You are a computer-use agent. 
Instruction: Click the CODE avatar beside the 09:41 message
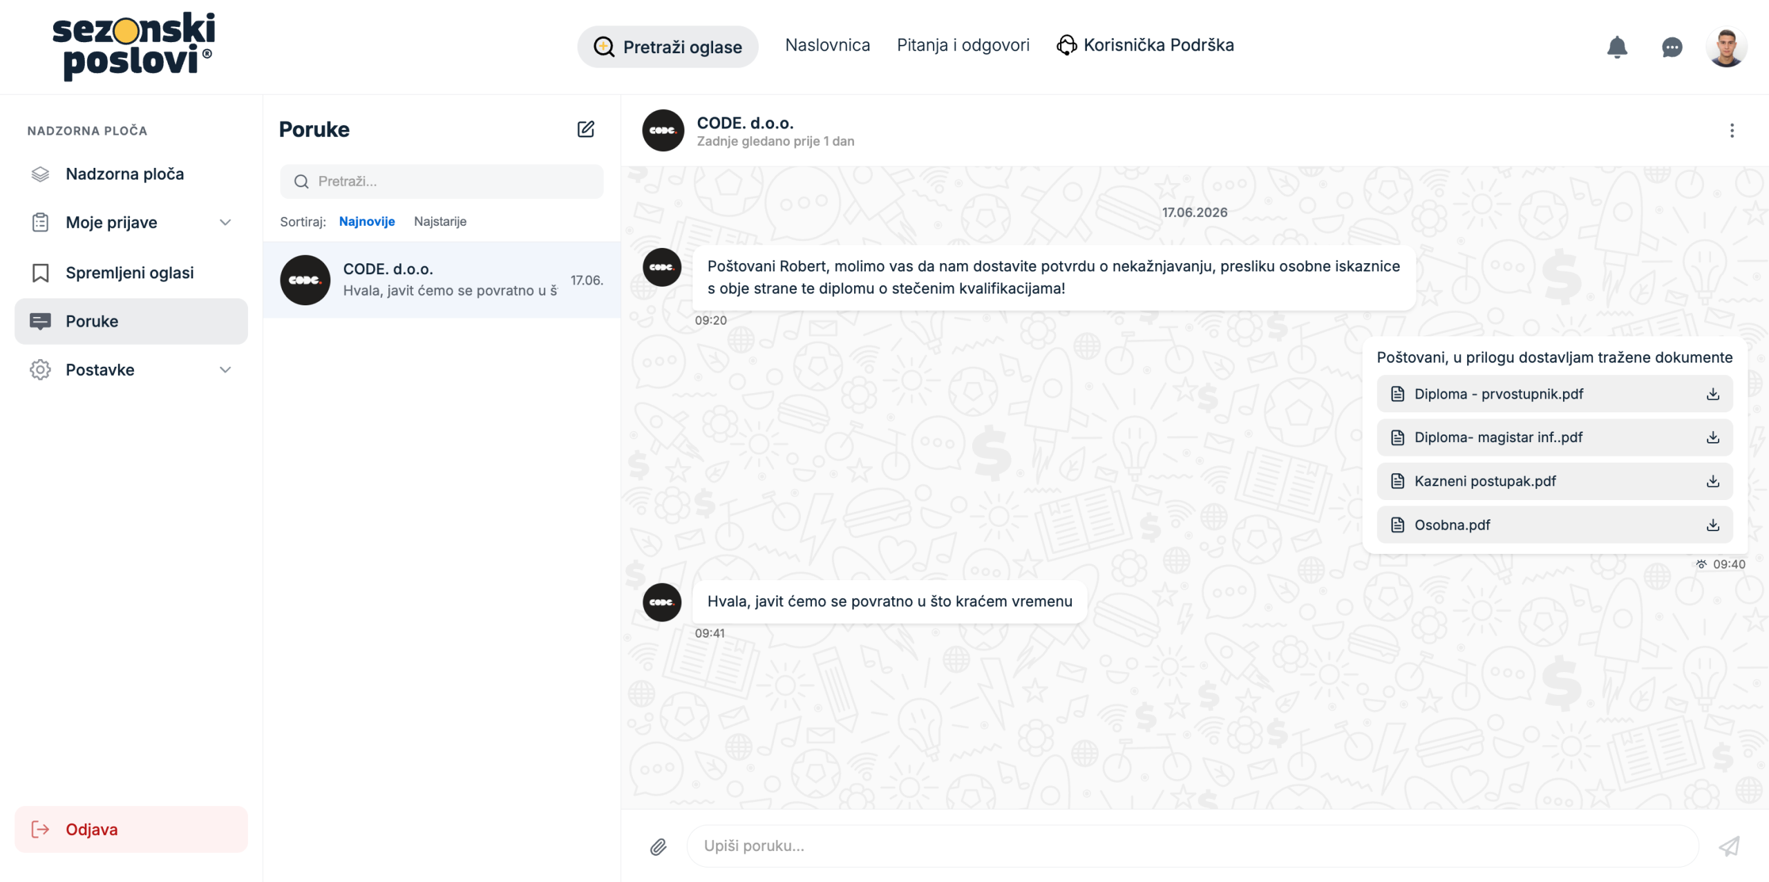662,602
